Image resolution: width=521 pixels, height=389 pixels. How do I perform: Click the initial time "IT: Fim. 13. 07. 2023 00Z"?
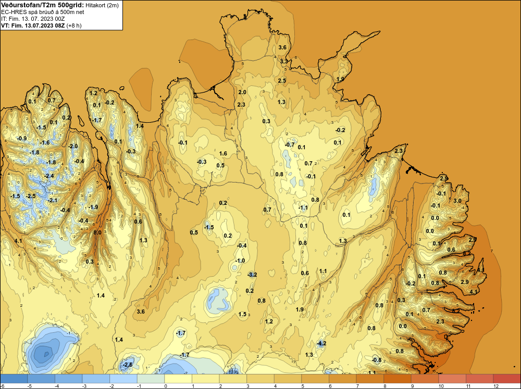click(33, 19)
